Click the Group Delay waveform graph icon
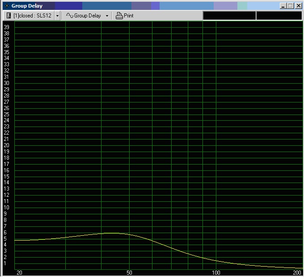Screen dimensions: 304x280 pyautogui.click(x=69, y=16)
